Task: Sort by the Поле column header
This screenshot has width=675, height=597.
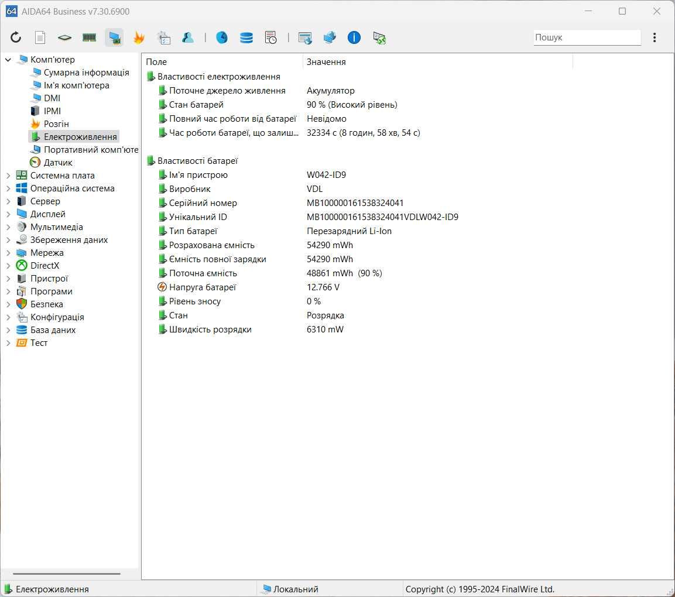Action: point(222,62)
